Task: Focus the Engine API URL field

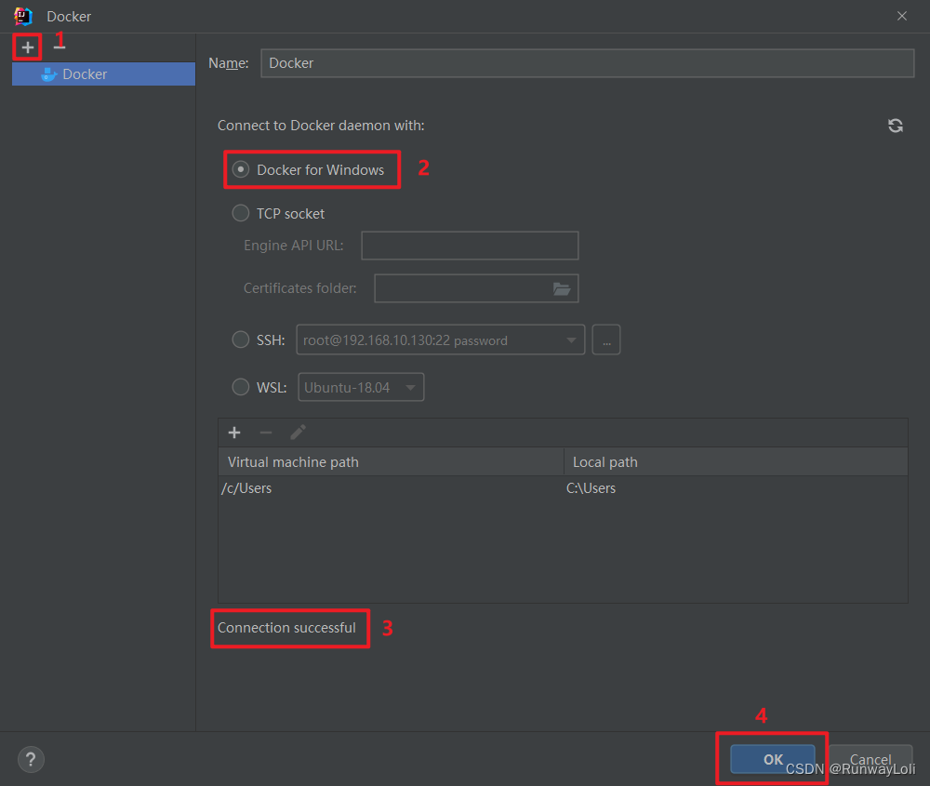Action: click(470, 246)
